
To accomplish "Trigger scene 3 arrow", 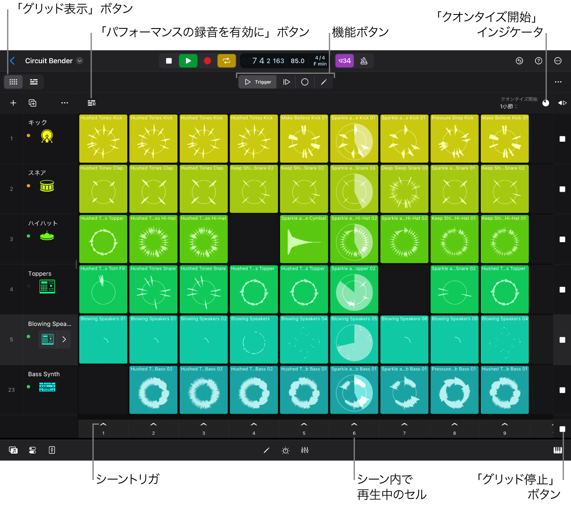I will pyautogui.click(x=203, y=425).
